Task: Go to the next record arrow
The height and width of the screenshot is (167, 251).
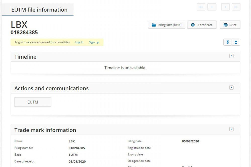Action: pos(225,7)
